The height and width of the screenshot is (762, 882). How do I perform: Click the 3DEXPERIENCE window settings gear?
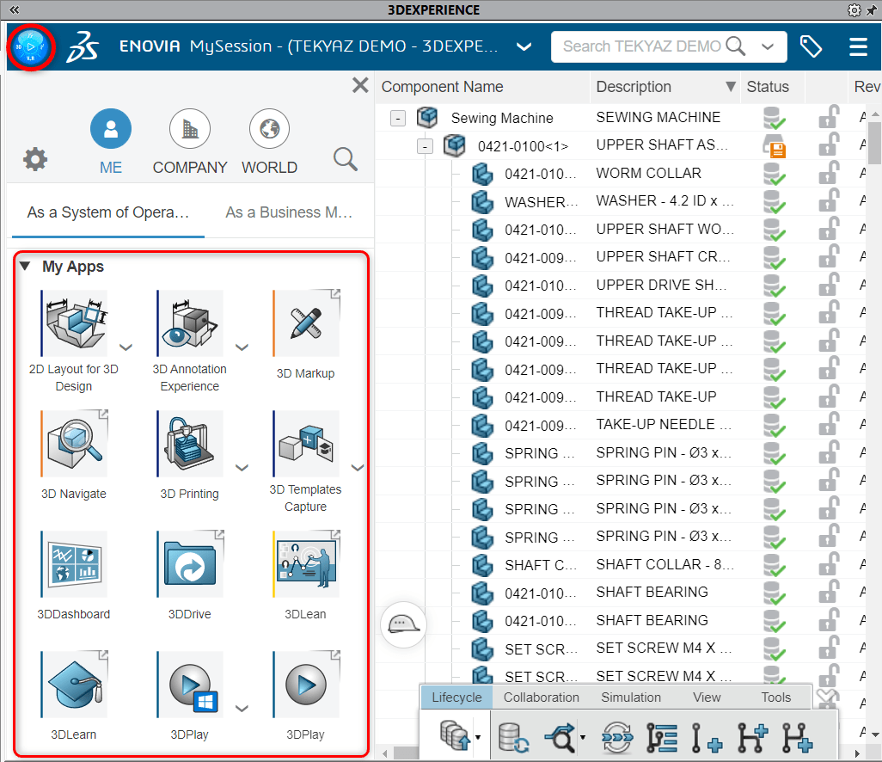click(854, 10)
